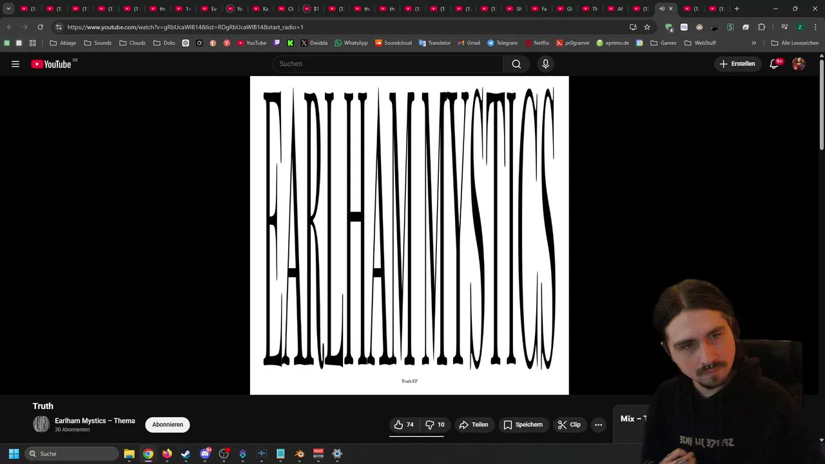Open the Telegram bookmark
825x464 pixels.
coord(502,43)
